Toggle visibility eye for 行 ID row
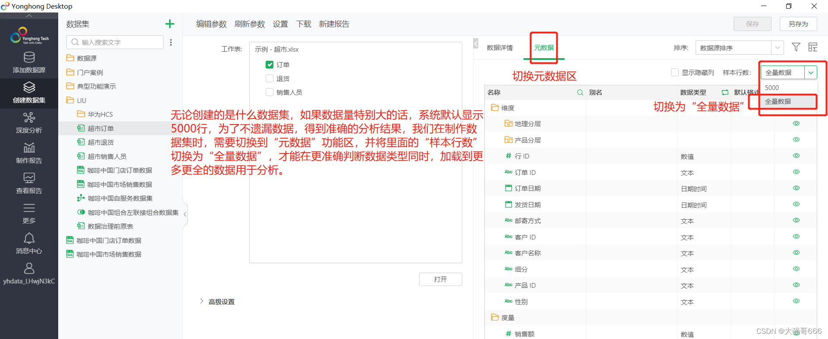Viewport: 828px width, 339px height. coord(796,156)
